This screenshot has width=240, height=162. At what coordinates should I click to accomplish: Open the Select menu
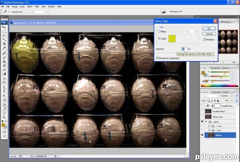[30, 6]
